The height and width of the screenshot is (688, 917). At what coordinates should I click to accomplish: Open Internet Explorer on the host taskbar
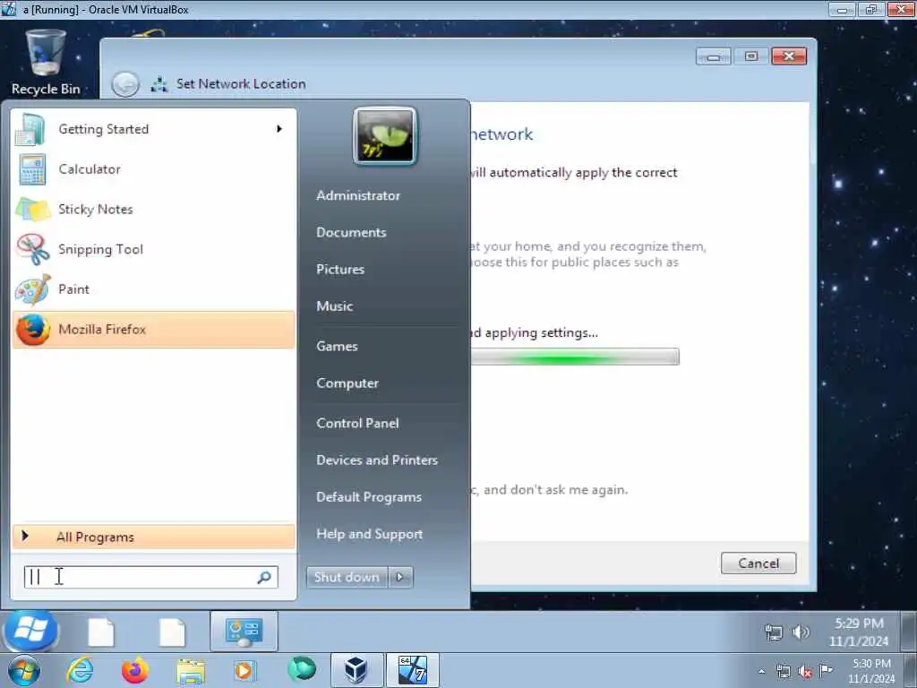(x=80, y=671)
